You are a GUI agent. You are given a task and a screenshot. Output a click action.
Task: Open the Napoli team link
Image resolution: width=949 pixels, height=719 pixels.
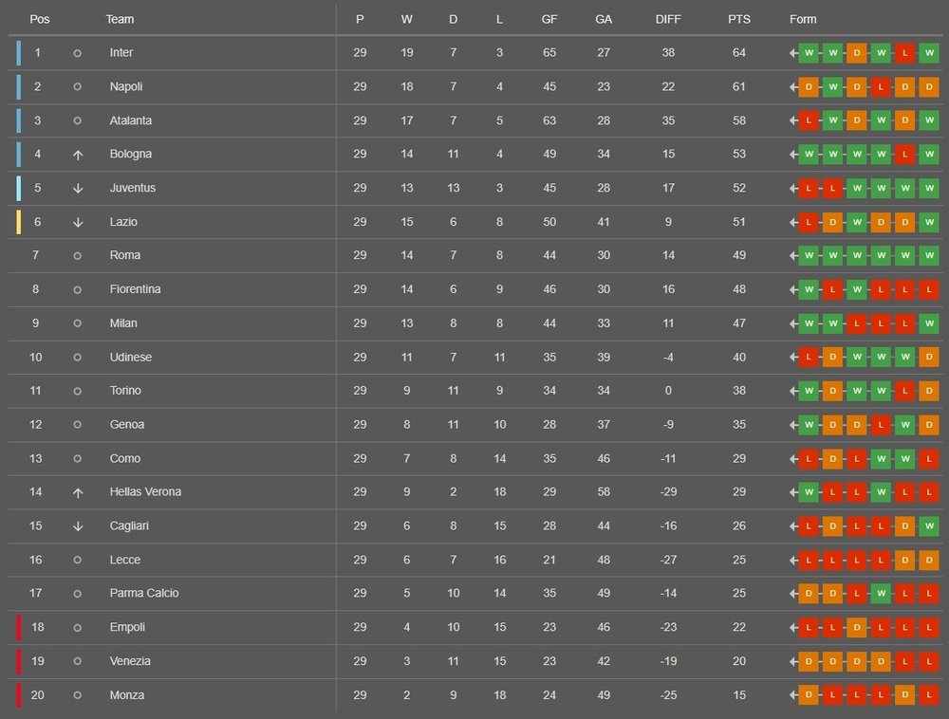tap(126, 86)
